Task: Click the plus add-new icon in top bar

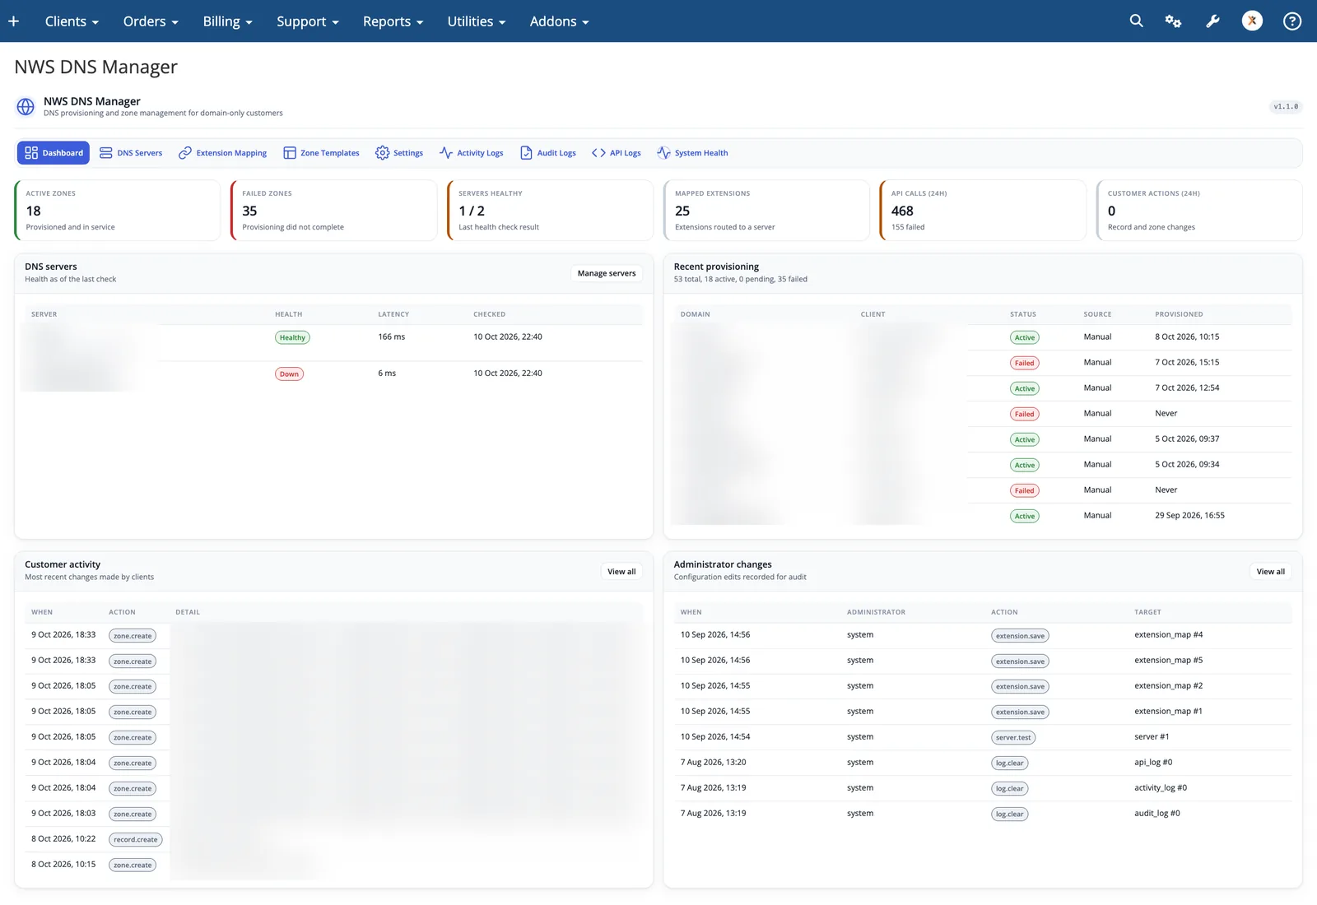Action: (13, 21)
